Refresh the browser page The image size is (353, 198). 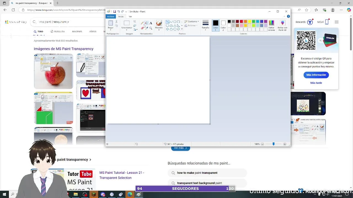click(13, 10)
